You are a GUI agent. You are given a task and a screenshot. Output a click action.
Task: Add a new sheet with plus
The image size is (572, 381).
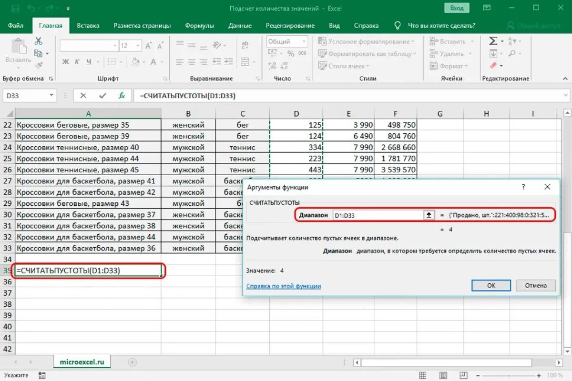pos(133,362)
